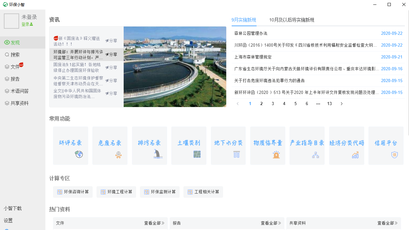This screenshot has width=409, height=230.
Task: Click the 土壤类别 icon
Action: tap(189, 146)
